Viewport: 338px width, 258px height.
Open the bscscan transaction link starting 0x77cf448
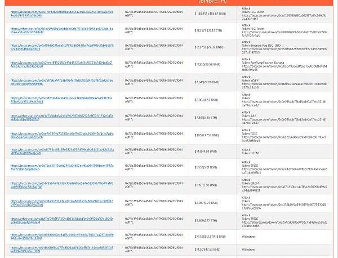point(61,13)
